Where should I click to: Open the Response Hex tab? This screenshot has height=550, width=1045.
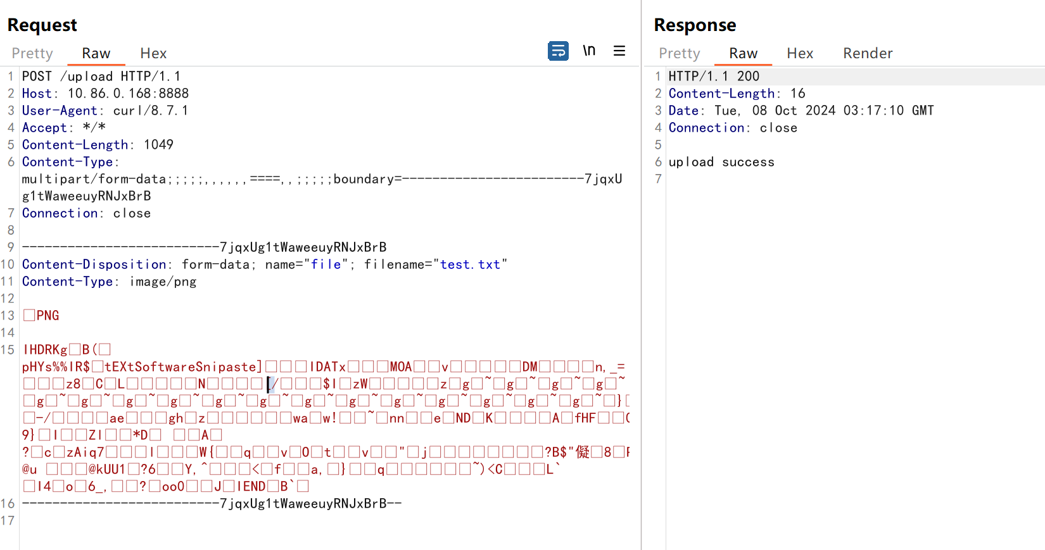point(800,54)
